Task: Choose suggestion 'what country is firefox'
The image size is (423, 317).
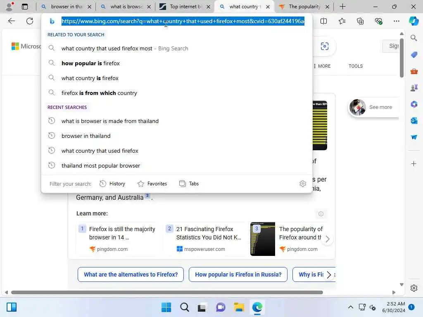Action: 177,78
